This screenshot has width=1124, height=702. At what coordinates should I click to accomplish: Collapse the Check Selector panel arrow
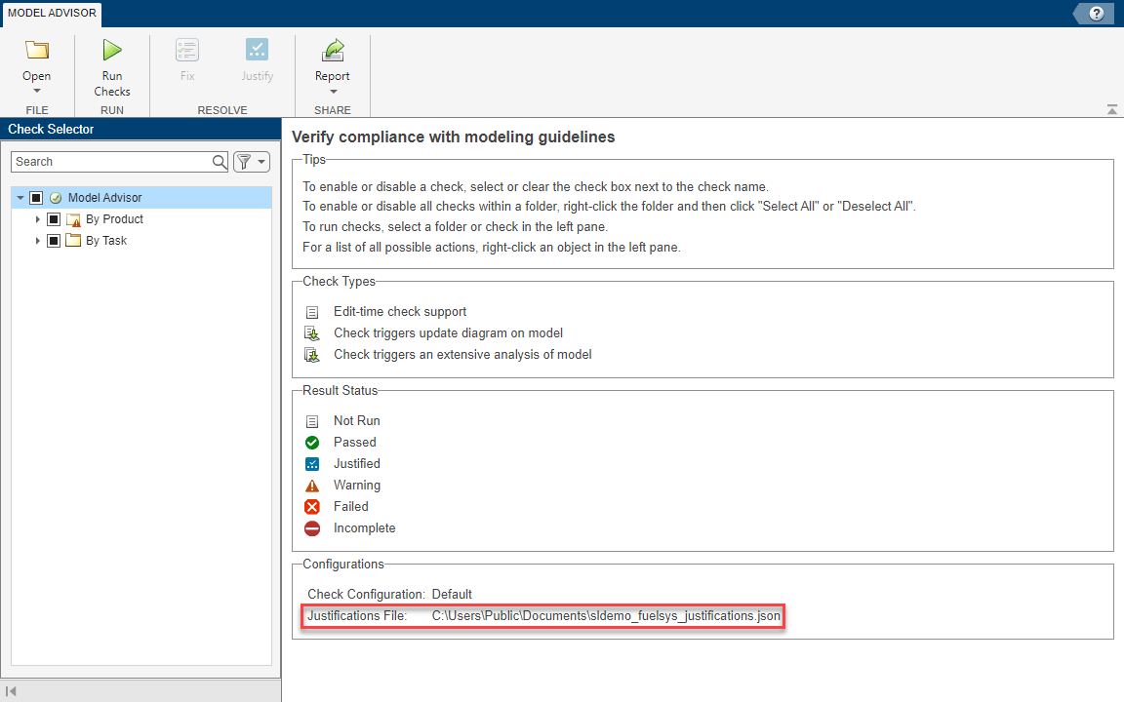(x=11, y=691)
